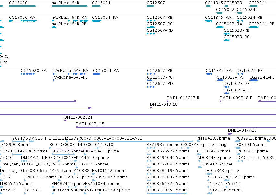Click EST RH18418.3prime
The height and width of the screenshot is (195, 276).
198,141
